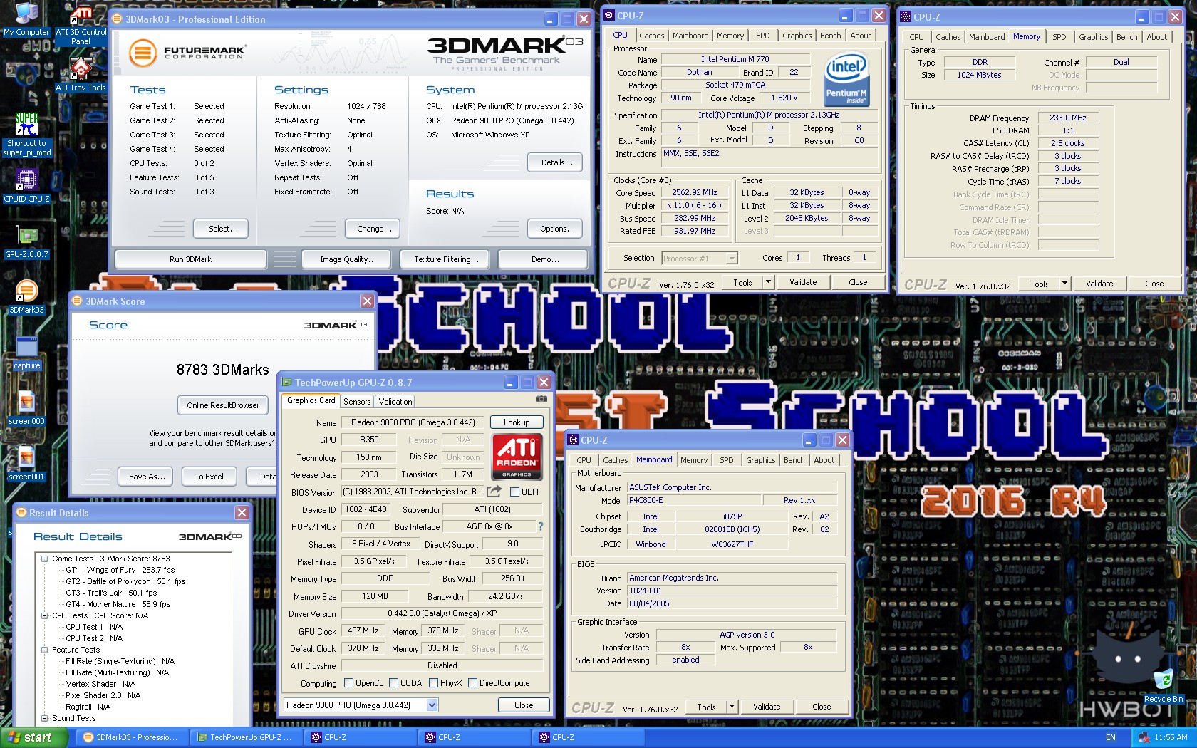This screenshot has width=1197, height=748.
Task: Toggle the DirectCompute checkbox
Action: (472, 683)
